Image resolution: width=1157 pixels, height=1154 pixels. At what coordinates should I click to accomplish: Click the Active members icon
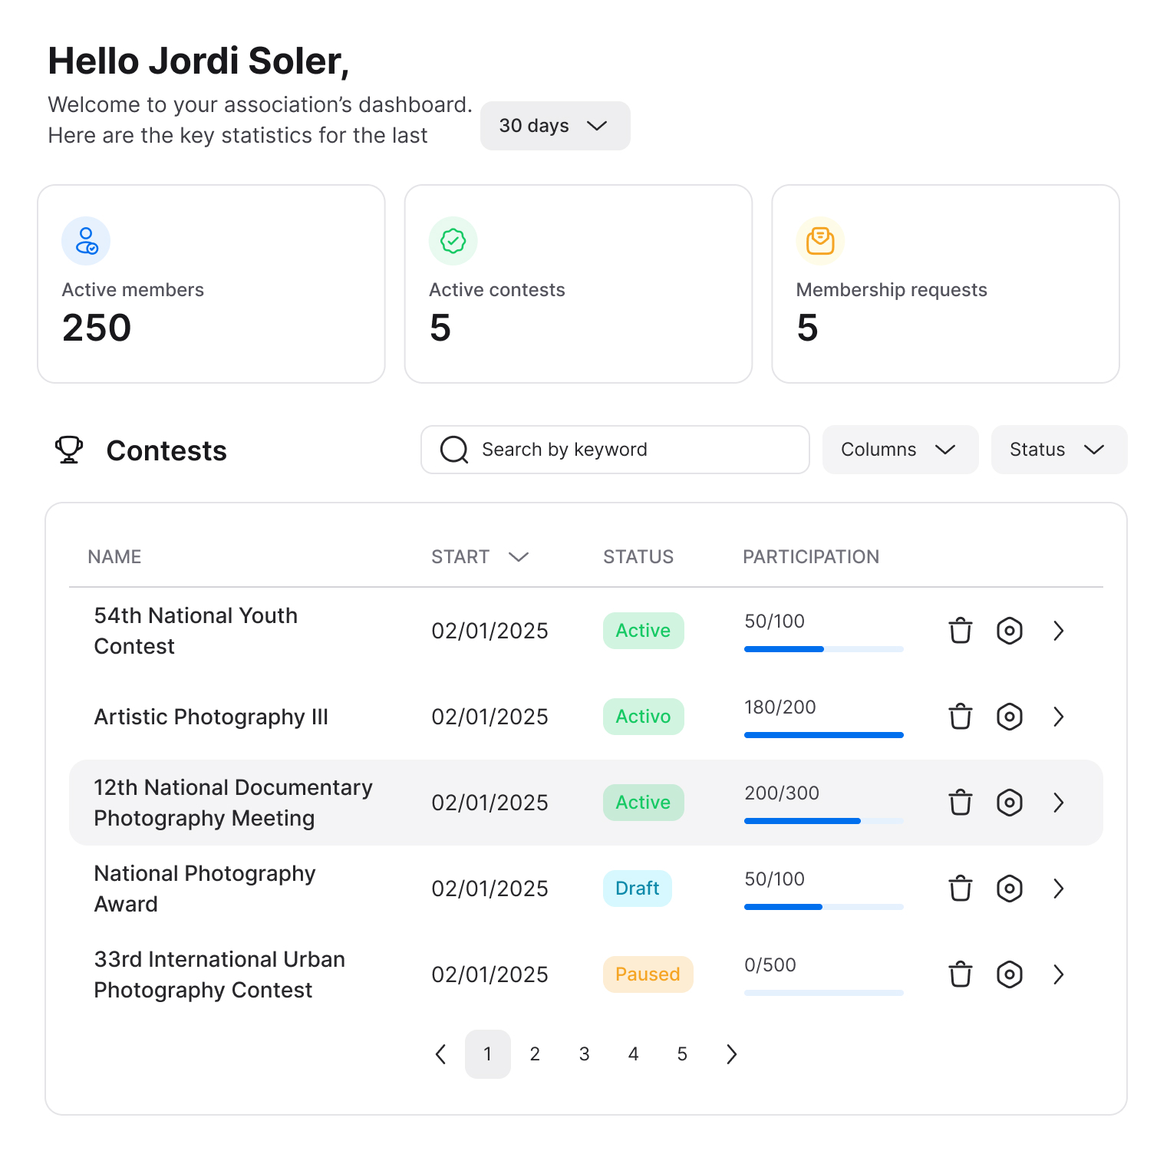(86, 241)
